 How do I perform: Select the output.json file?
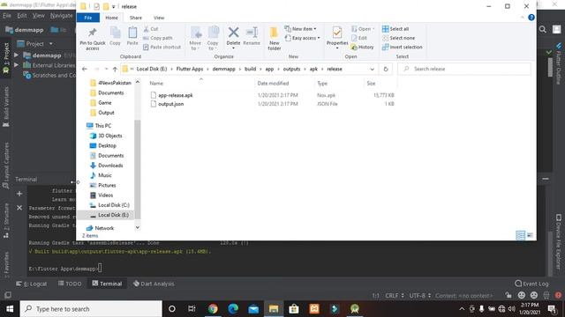170,104
